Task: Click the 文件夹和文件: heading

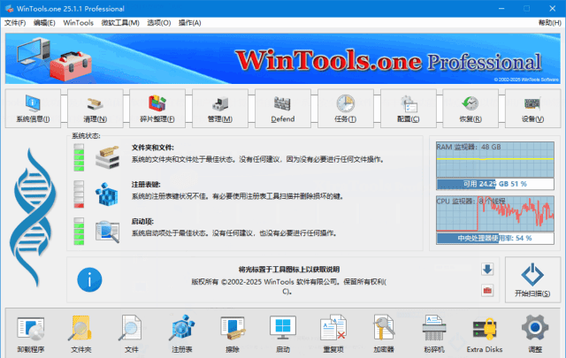Action: coord(153,148)
